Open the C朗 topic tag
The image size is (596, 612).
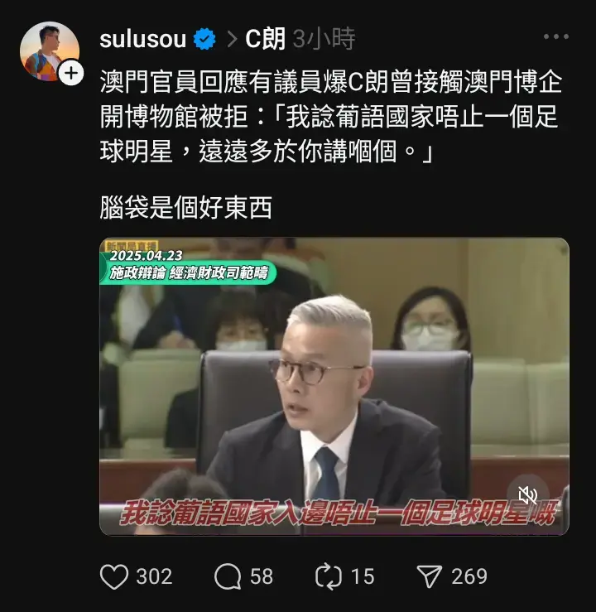point(265,39)
